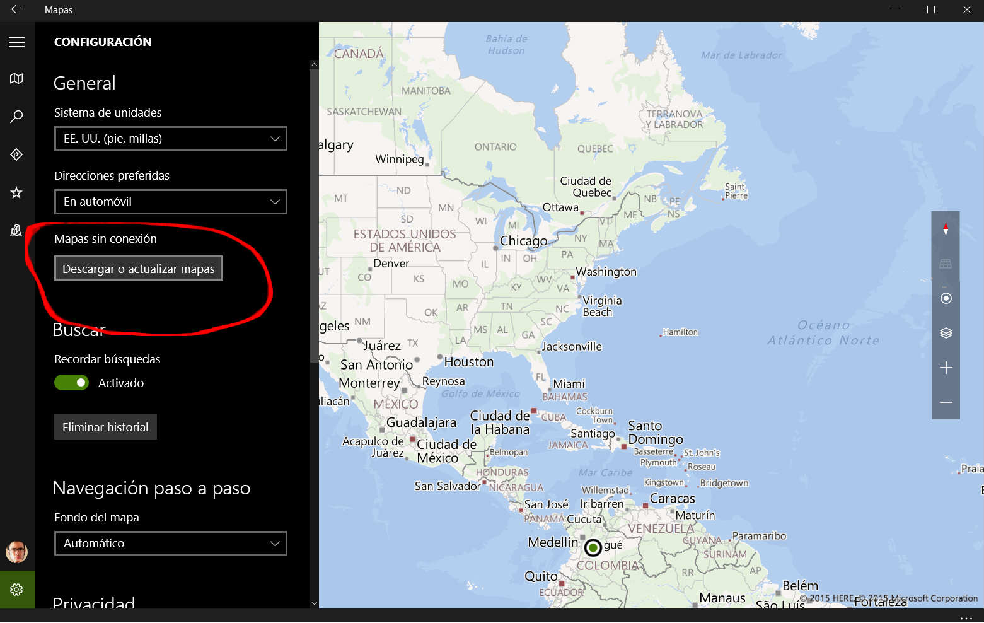Show my location on the map
984x623 pixels.
pyautogui.click(x=946, y=298)
